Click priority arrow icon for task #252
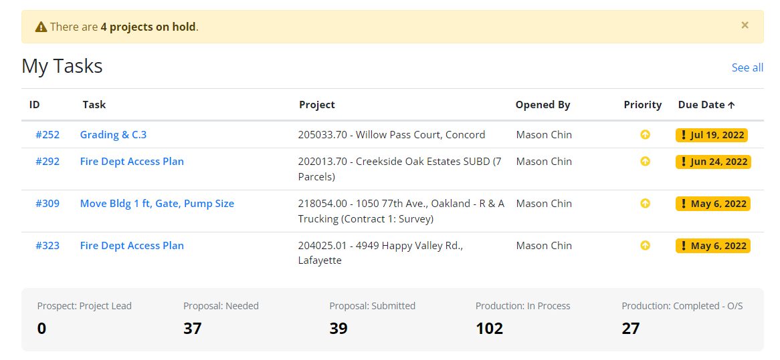 tap(645, 134)
